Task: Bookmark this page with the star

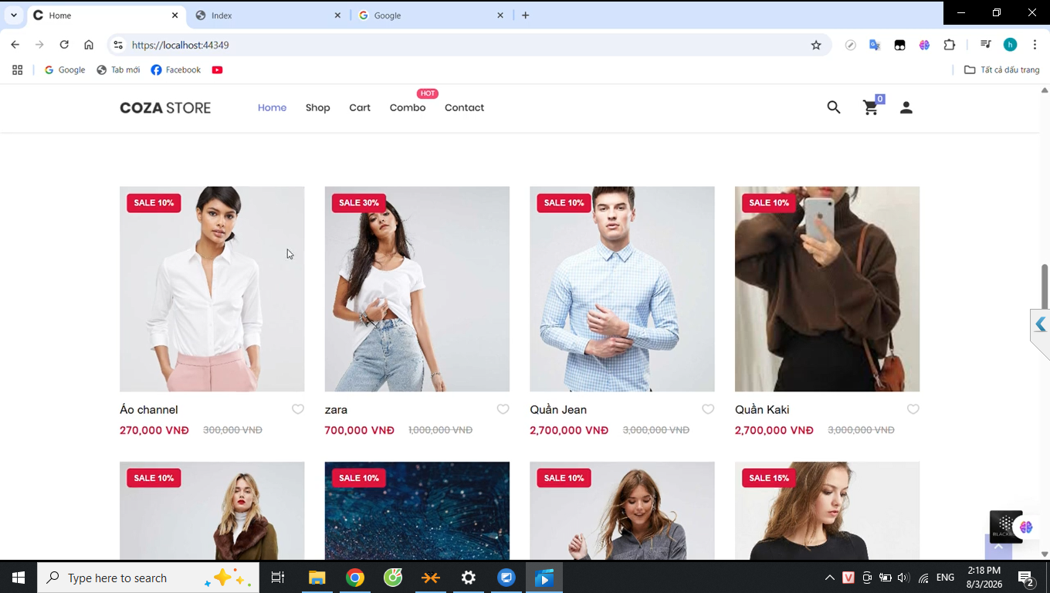Action: [x=816, y=45]
